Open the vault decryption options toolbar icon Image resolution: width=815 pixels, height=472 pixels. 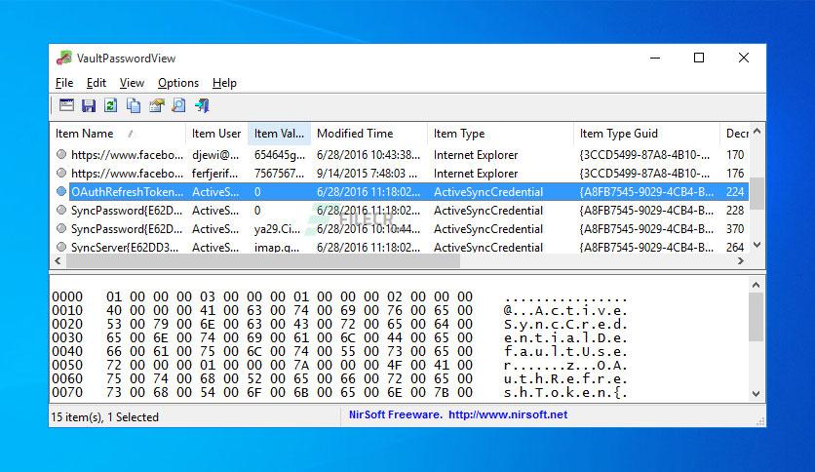point(66,105)
